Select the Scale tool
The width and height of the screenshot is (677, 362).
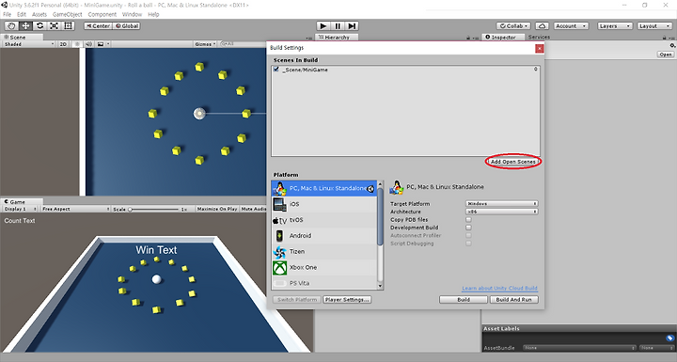click(54, 26)
